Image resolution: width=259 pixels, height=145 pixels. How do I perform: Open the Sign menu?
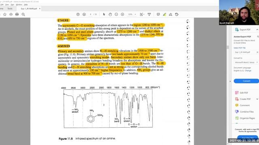point(13,5)
